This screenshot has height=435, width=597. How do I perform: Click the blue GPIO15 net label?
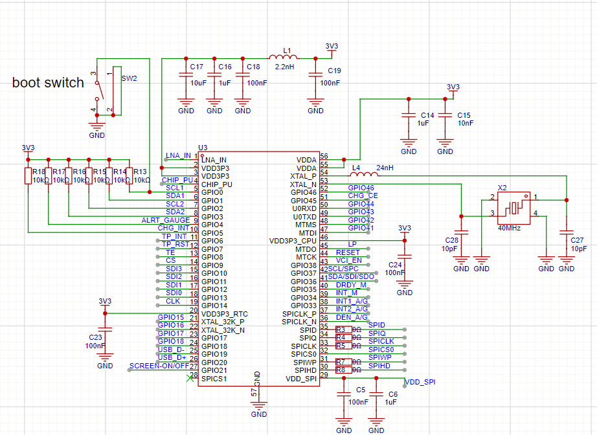click(x=171, y=317)
